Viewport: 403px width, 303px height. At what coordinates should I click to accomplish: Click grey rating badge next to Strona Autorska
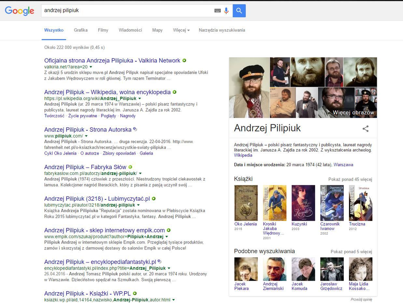click(135, 129)
